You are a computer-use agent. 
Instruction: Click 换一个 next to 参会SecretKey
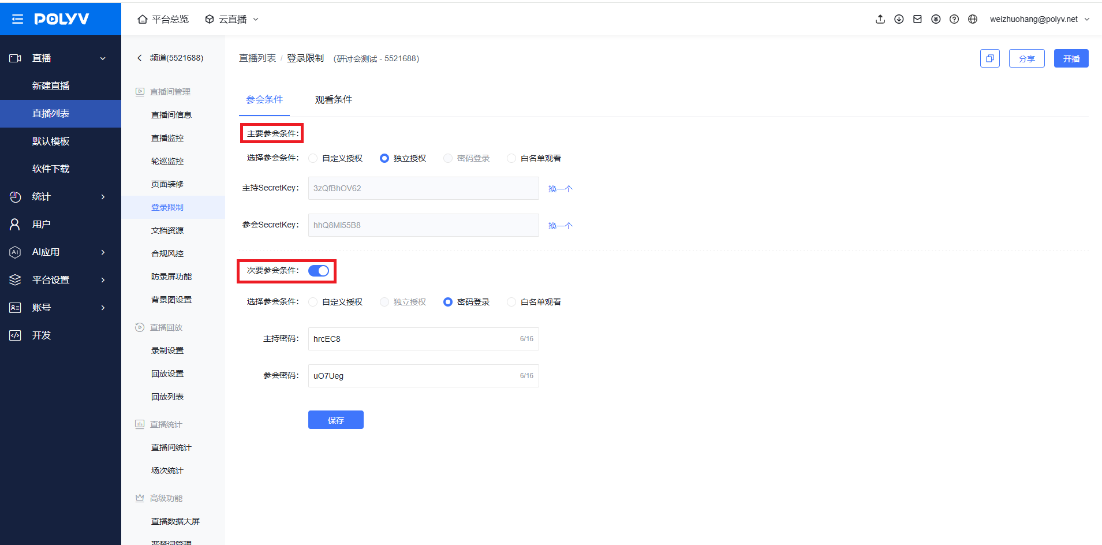click(x=560, y=226)
